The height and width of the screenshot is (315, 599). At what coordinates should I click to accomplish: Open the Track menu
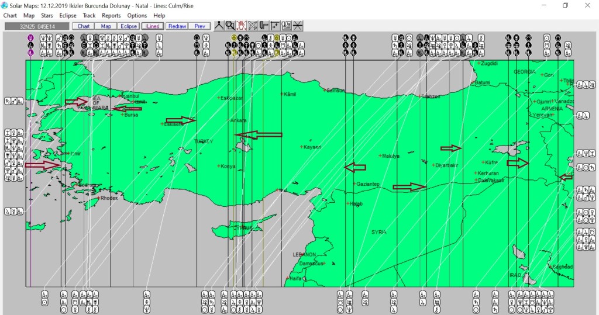pyautogui.click(x=89, y=15)
